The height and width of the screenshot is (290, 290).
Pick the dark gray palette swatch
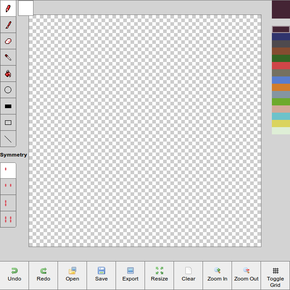[281, 44]
